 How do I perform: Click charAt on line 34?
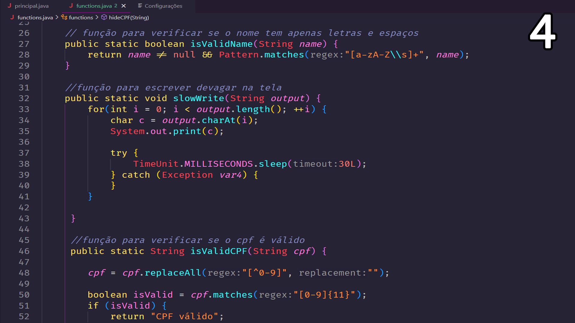(x=219, y=120)
